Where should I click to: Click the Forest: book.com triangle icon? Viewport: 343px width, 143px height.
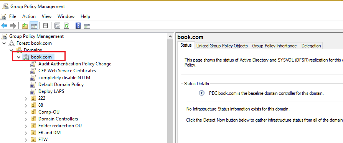pyautogui.click(x=12, y=43)
